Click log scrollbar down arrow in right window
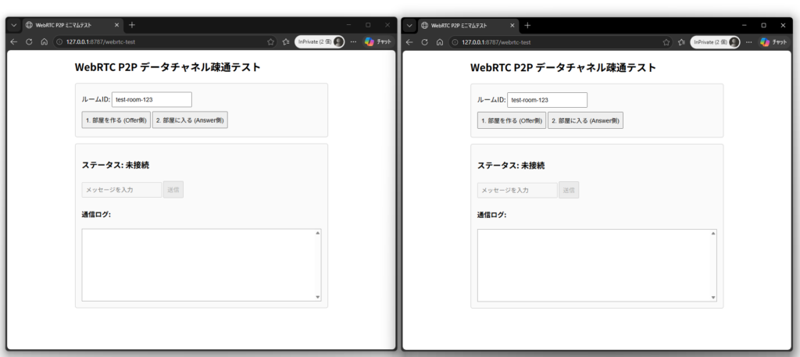 (713, 298)
